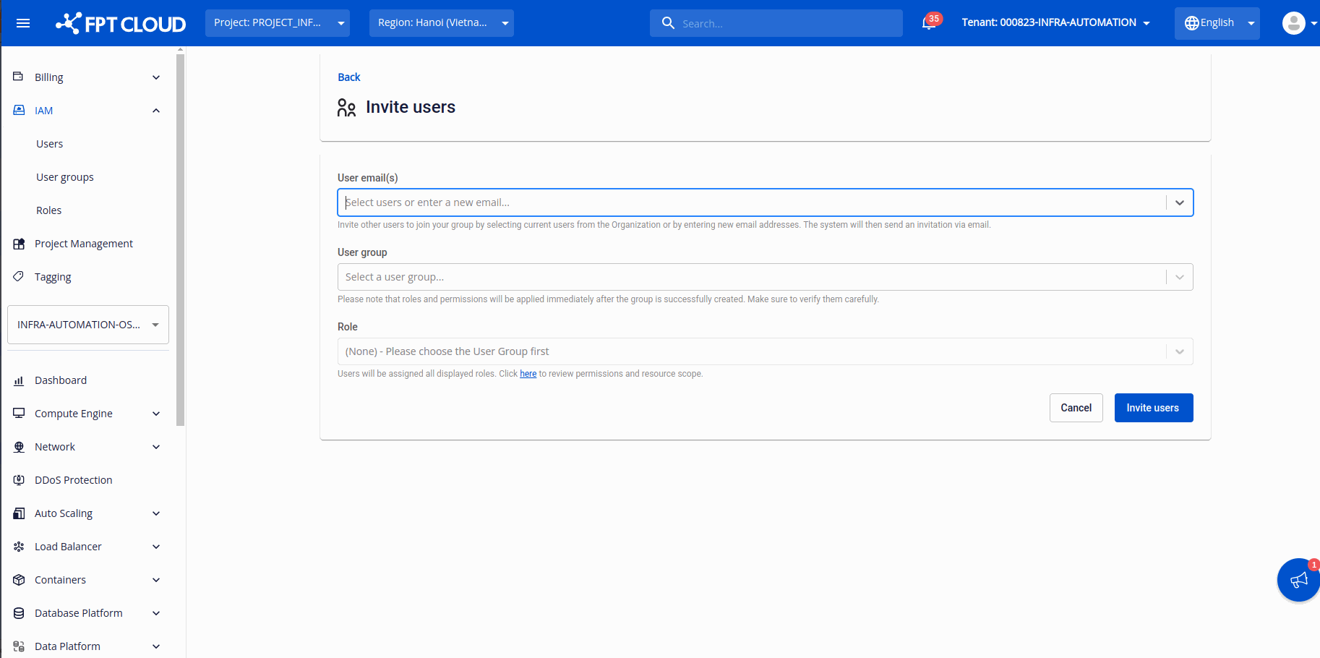The image size is (1320, 658).
Task: Open DDoS Protection menu item
Action: pyautogui.click(x=74, y=480)
